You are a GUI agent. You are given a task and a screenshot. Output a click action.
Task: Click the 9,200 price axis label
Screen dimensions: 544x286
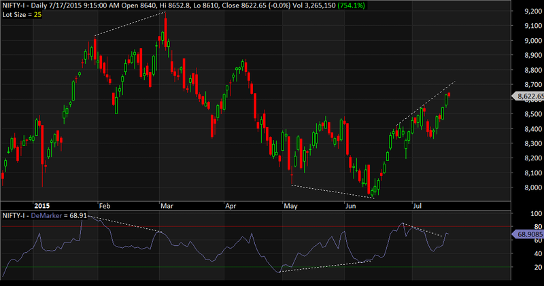point(533,11)
